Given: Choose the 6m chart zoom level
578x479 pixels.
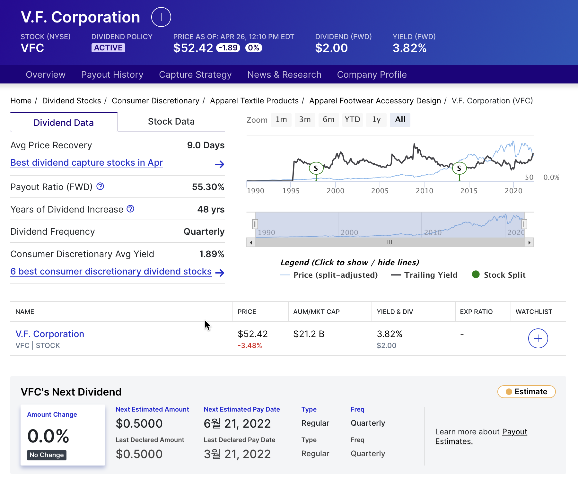Looking at the screenshot, I should coord(328,119).
